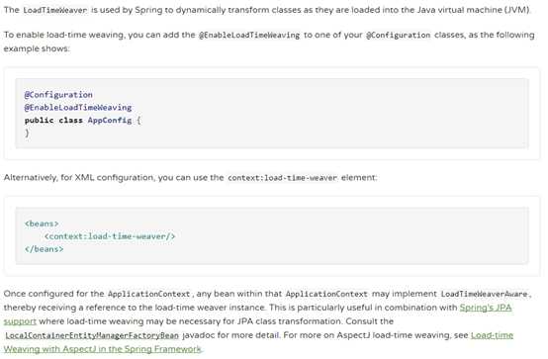Click the closing brace in Java code block

(27, 133)
